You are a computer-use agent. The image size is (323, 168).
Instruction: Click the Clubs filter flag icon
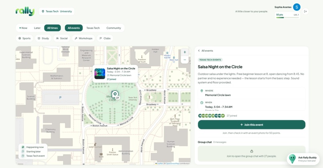101,38
